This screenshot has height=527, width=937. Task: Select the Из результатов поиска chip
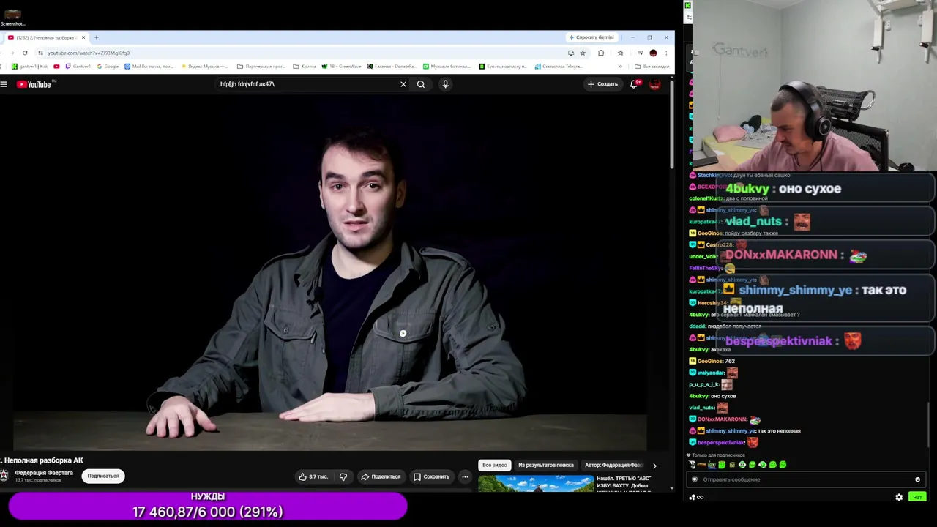[x=546, y=466]
